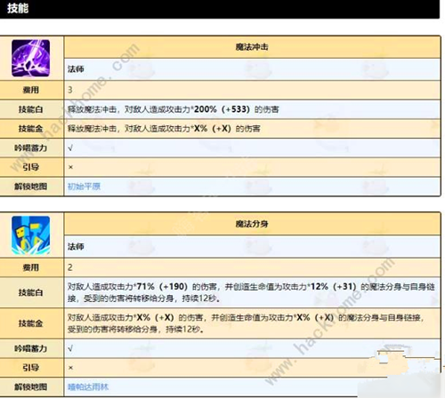Click the 技能 section heading bar
This screenshot has height=398, width=445.
220,9
